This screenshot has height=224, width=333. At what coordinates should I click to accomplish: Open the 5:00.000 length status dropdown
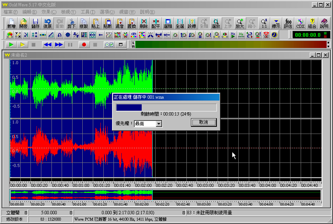coord(71,213)
